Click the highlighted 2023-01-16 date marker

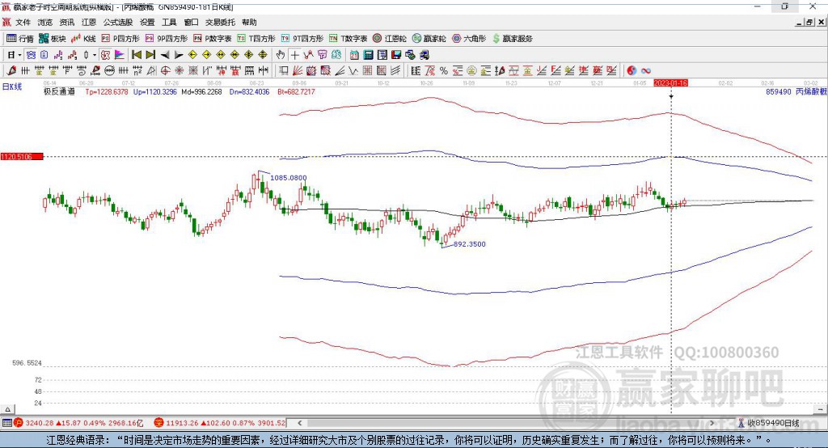coord(670,83)
